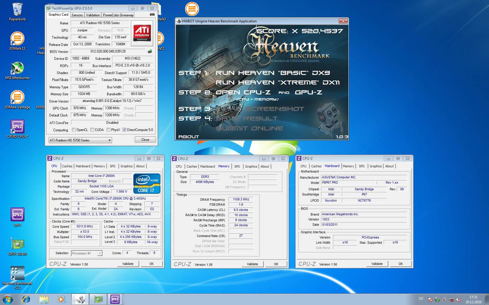Click SAVE RESULT step in Heaven window

[247, 118]
